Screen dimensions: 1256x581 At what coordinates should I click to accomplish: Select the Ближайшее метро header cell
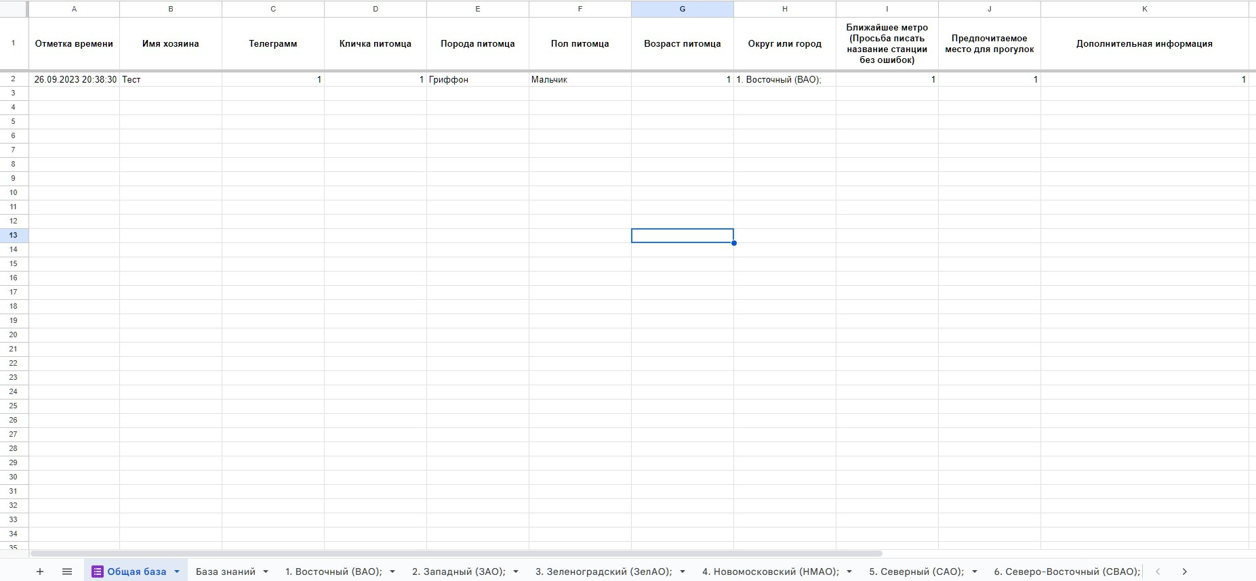coord(887,43)
